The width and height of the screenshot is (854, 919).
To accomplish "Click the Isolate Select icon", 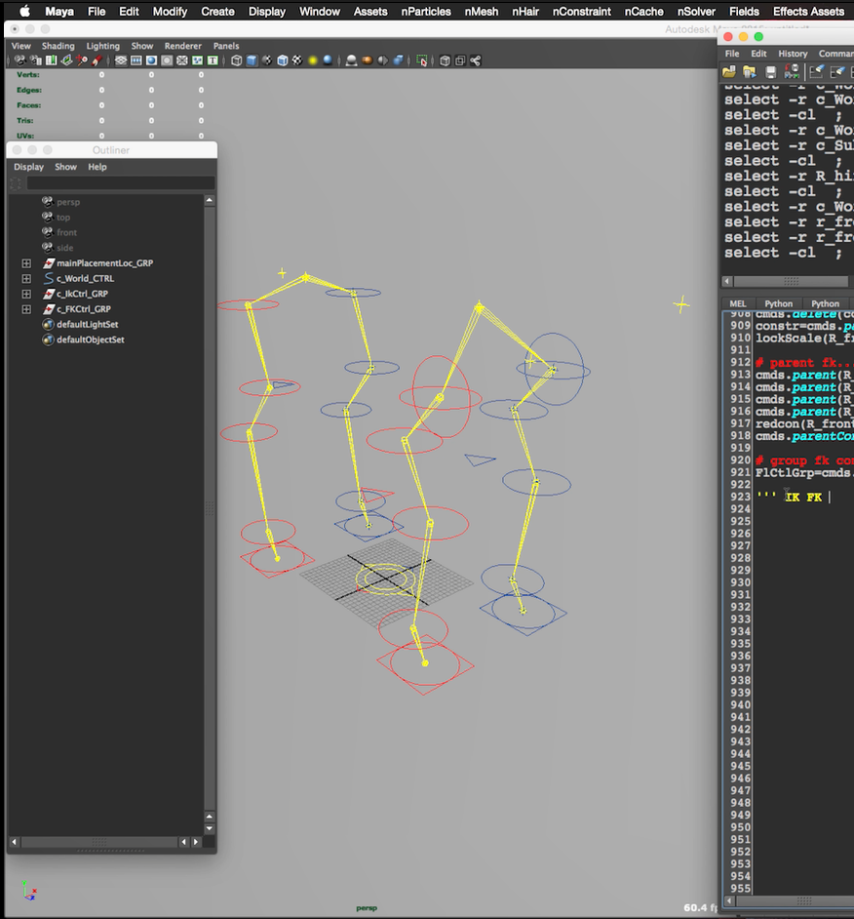I will [422, 60].
